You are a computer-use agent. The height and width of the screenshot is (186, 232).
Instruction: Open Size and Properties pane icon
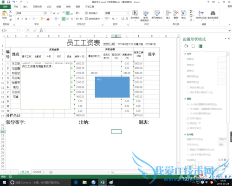pos(200,46)
